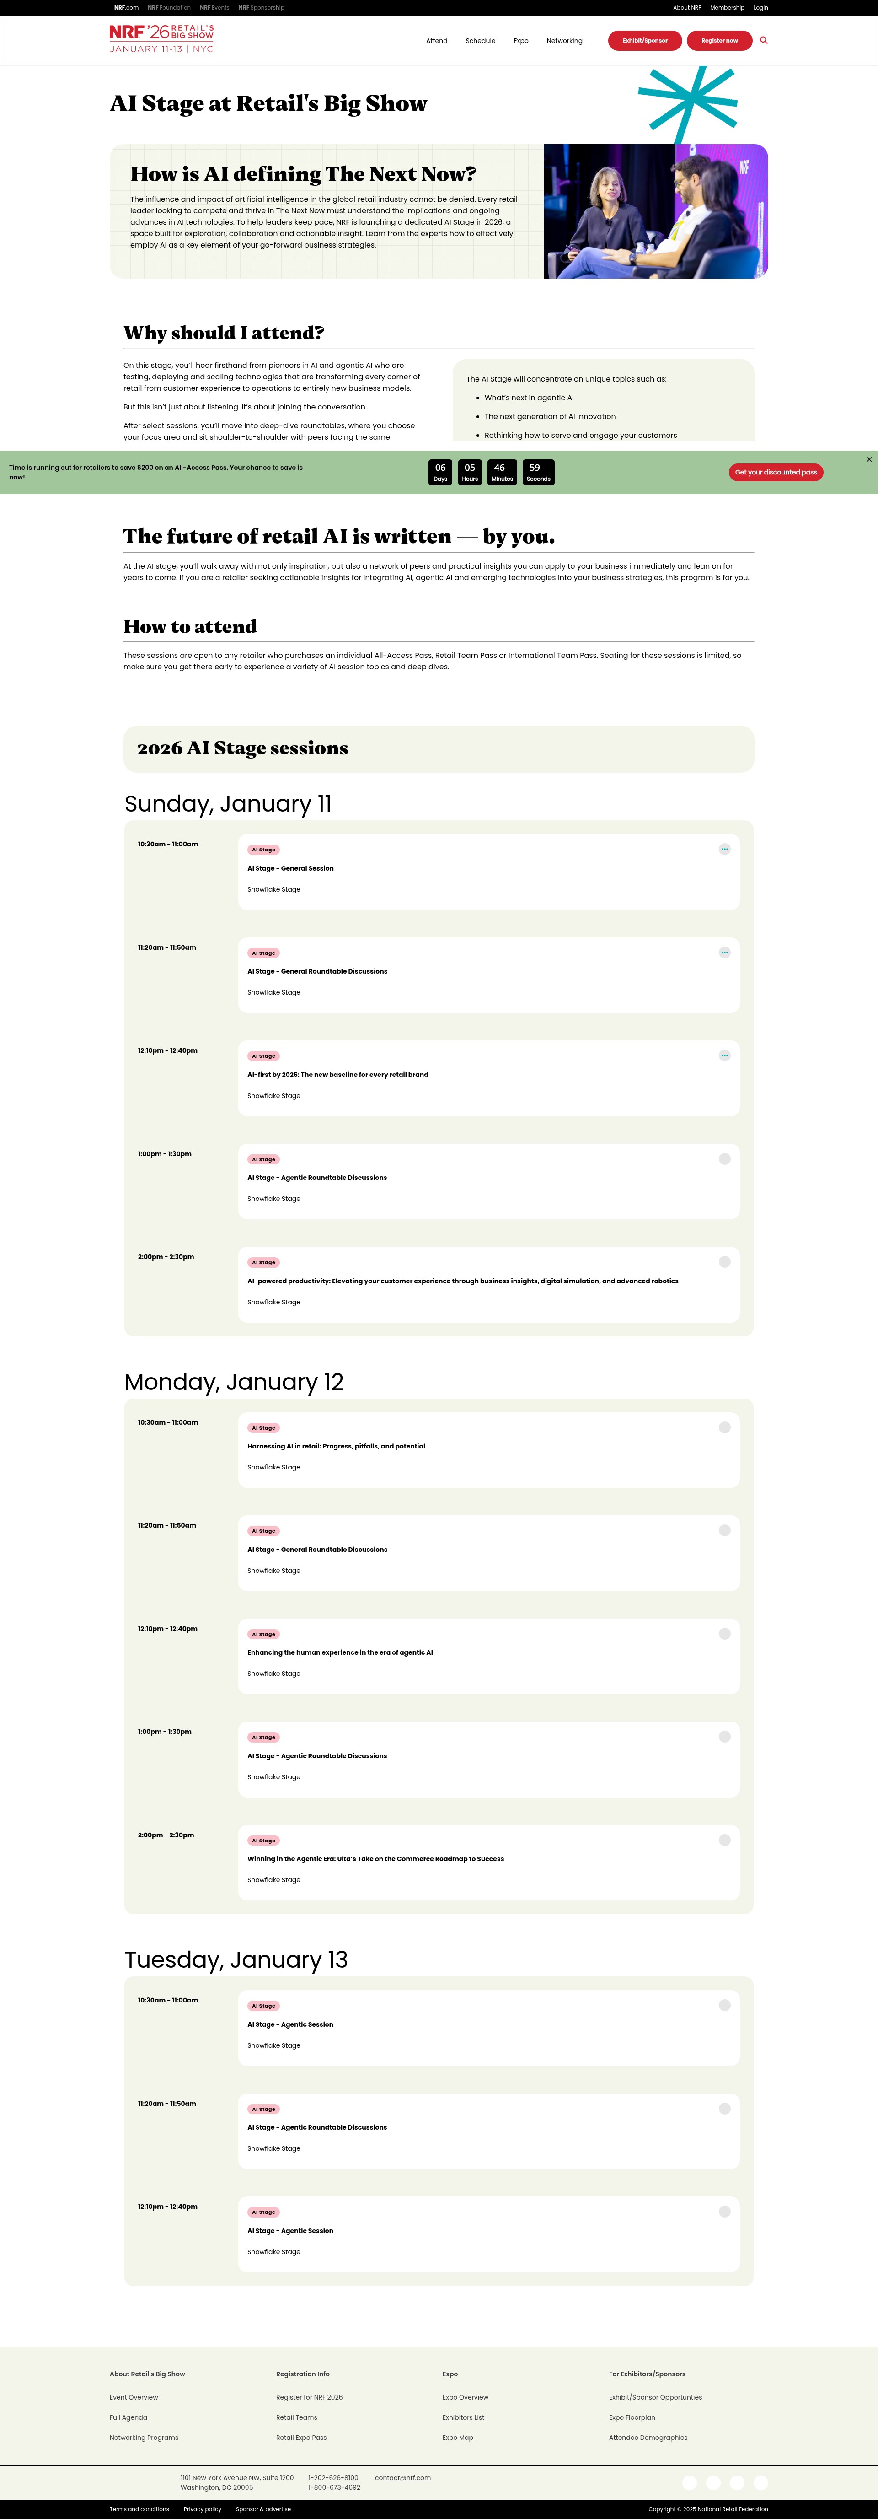
Task: Open options for AI-first by 2026 session
Action: click(x=724, y=1055)
